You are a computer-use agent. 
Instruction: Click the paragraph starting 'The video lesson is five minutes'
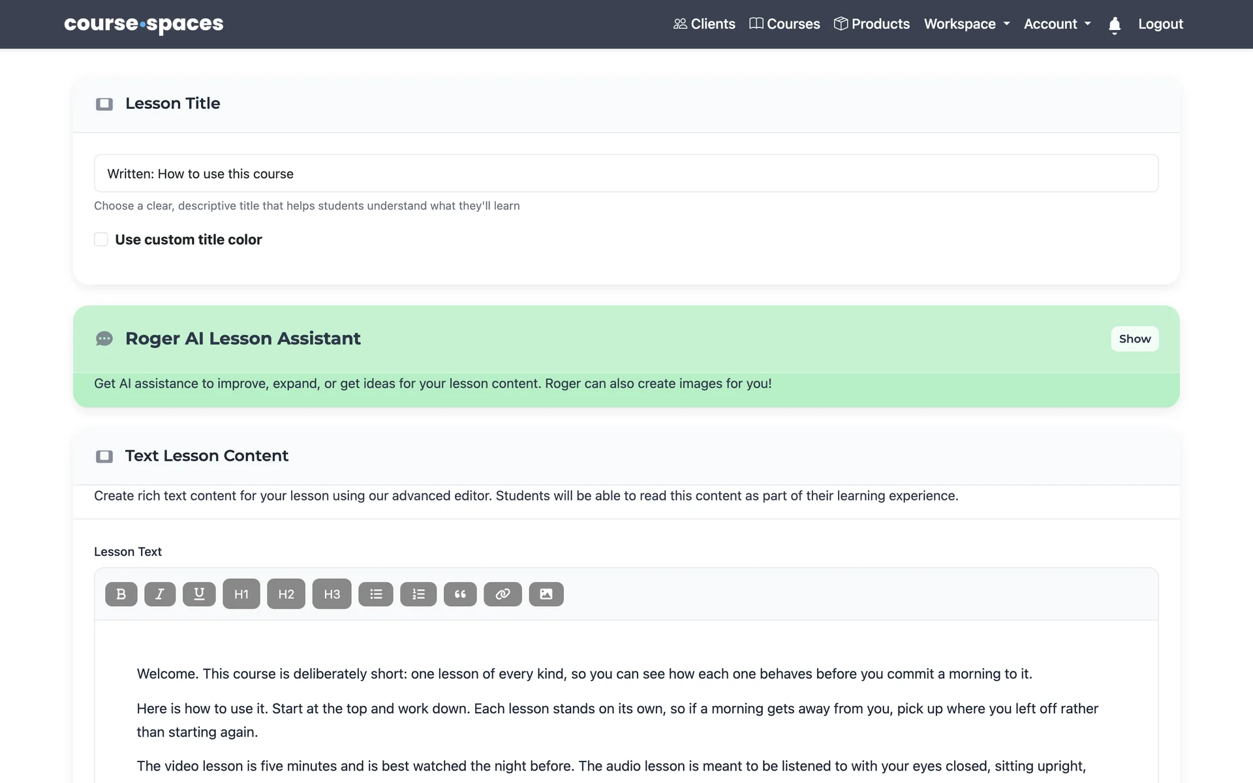[611, 766]
